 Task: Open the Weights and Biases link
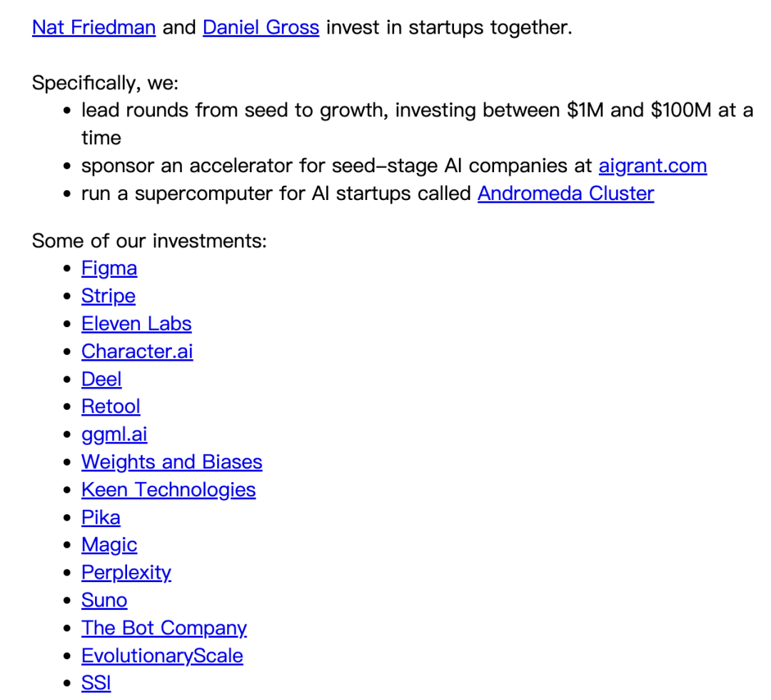click(171, 462)
